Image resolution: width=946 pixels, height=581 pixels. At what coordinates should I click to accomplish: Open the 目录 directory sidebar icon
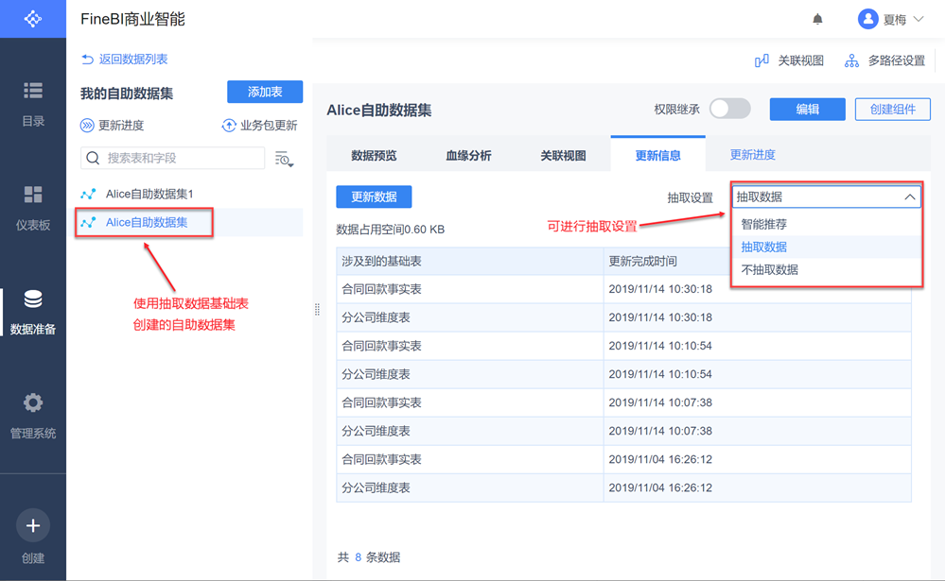[32, 91]
